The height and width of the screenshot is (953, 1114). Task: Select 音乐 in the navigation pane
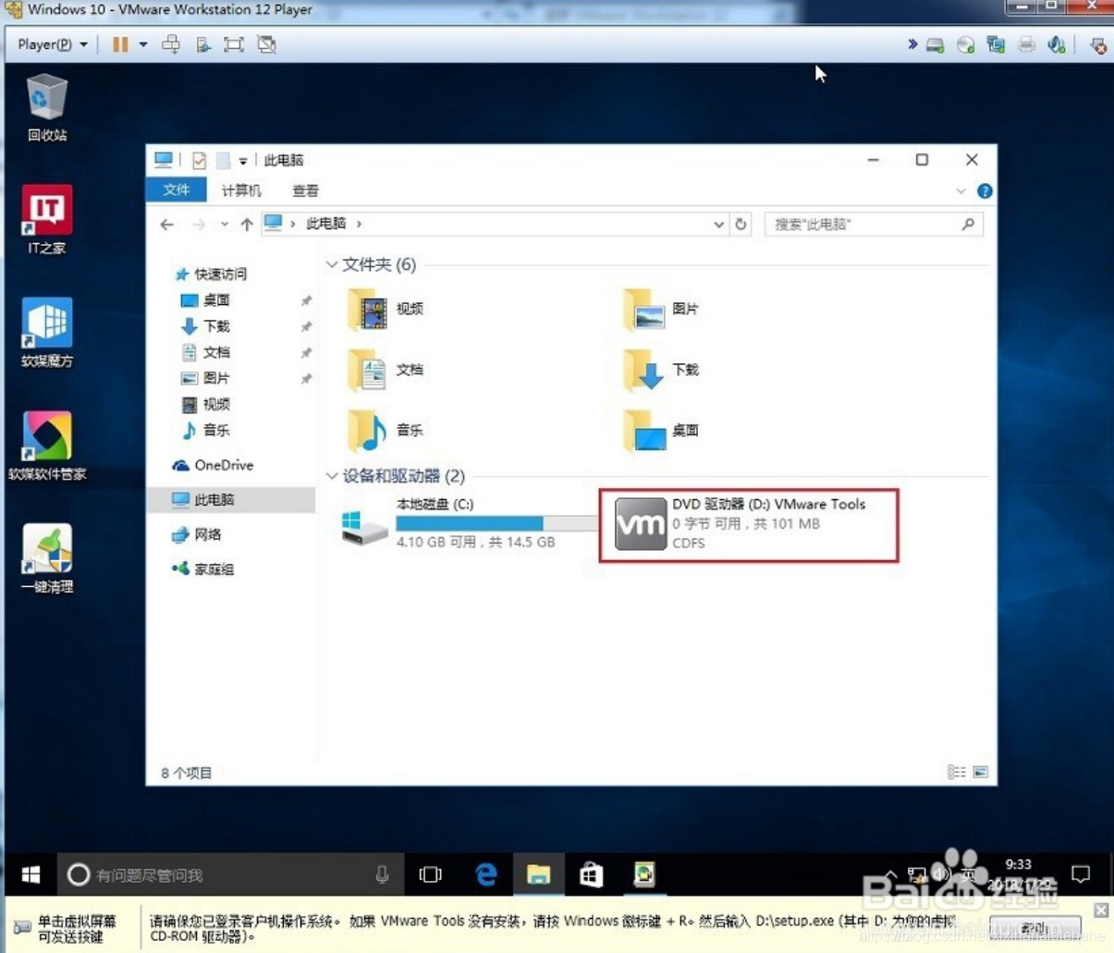point(216,430)
